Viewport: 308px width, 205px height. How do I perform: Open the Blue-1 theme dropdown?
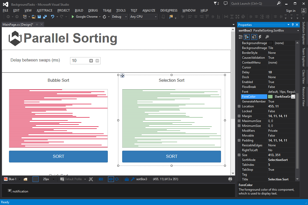click(x=20, y=179)
